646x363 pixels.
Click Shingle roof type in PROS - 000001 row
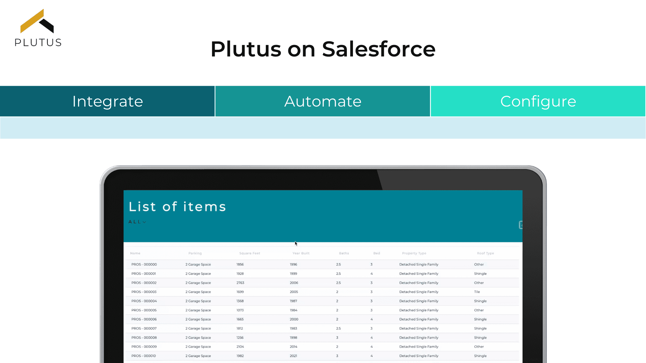(x=480, y=274)
